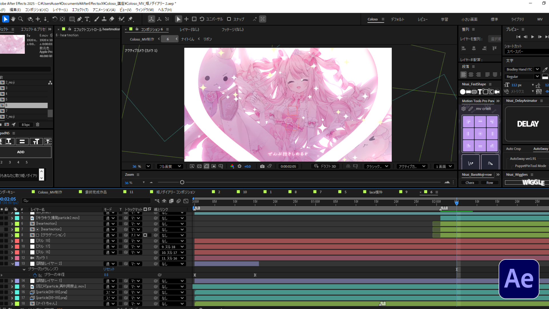Toggle the preserve transparency box on ヌル 18 layer

120,241
